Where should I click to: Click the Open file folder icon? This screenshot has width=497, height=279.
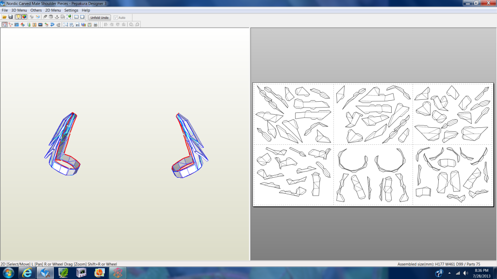tap(4, 17)
